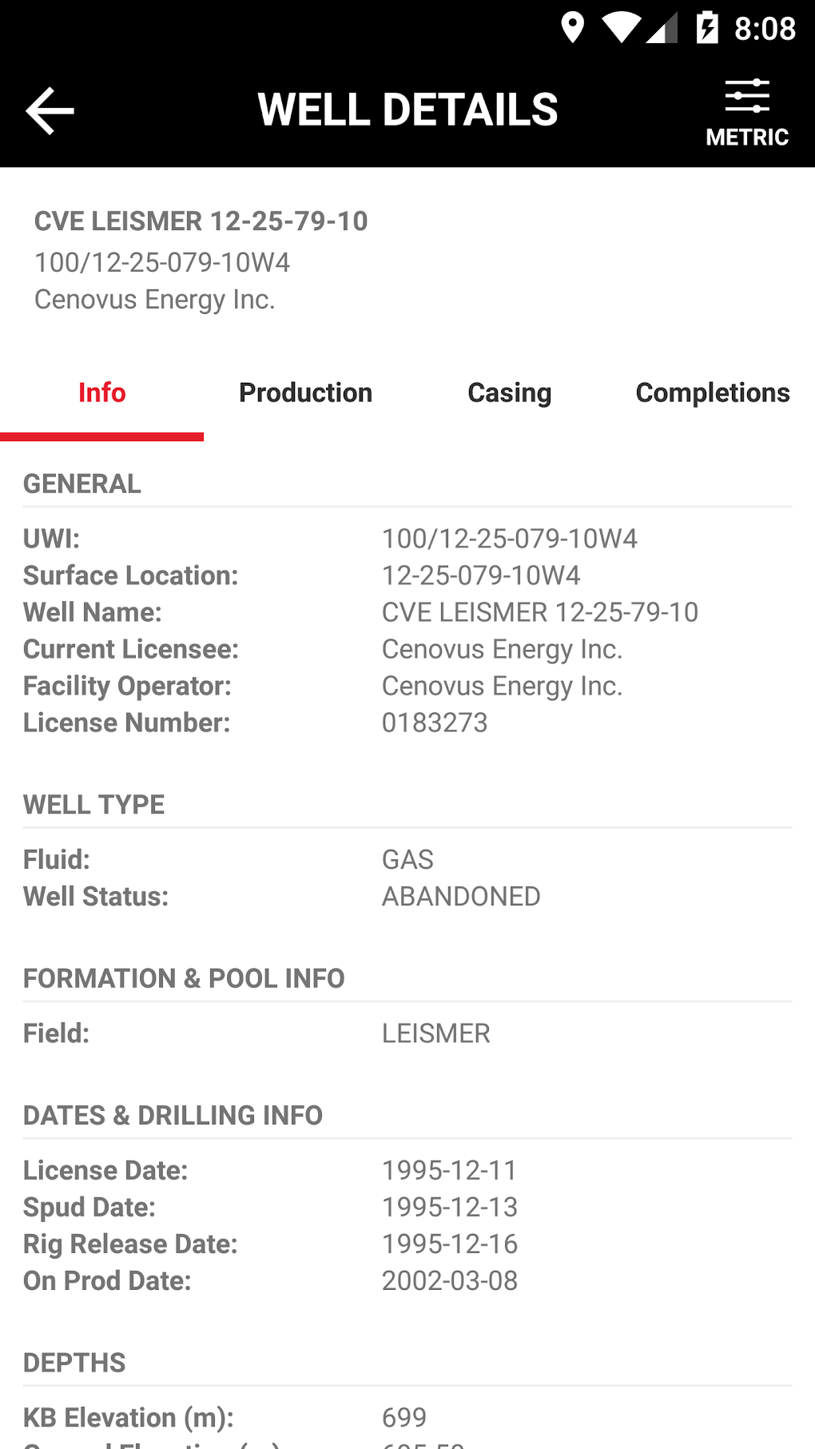
Task: Tap the 8:08 clock in status bar
Action: click(x=765, y=29)
